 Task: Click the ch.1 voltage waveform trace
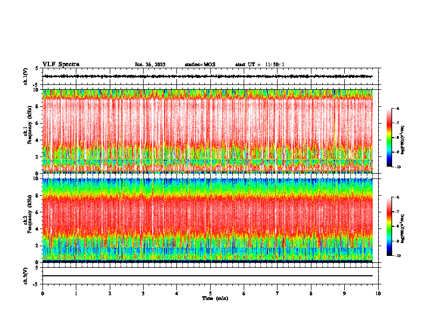point(208,76)
